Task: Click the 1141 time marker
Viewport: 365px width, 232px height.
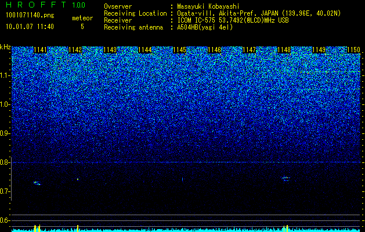Action: tap(40, 50)
